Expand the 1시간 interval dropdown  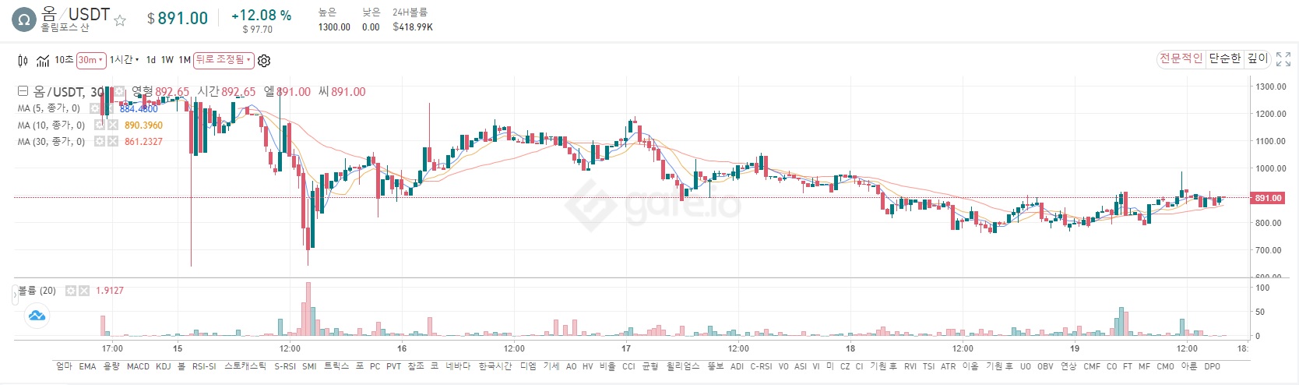125,60
